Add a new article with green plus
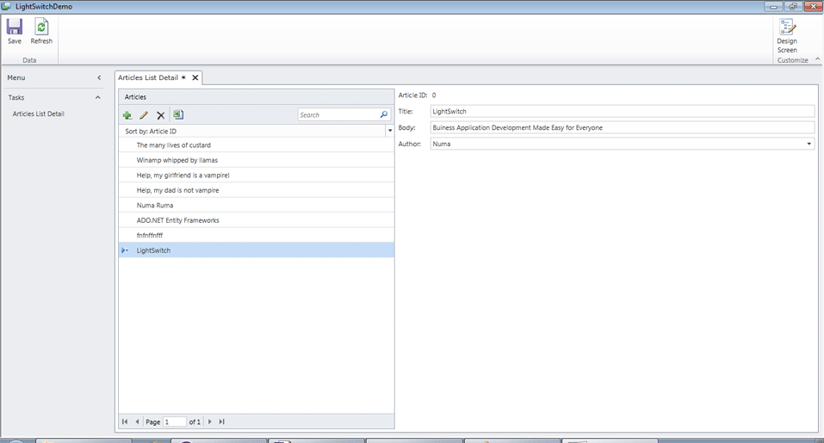Screen dimensions: 824x443 [127, 115]
